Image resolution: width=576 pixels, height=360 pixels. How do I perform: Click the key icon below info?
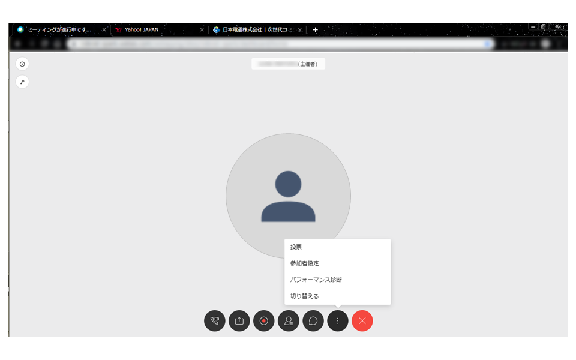point(22,82)
